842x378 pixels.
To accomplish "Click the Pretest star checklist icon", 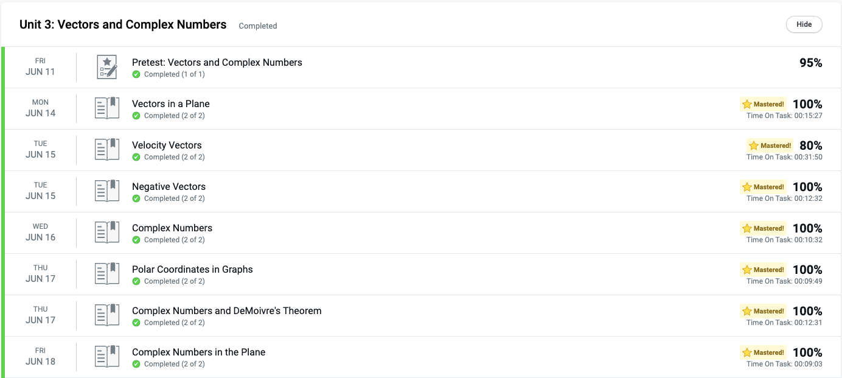I will pos(107,67).
